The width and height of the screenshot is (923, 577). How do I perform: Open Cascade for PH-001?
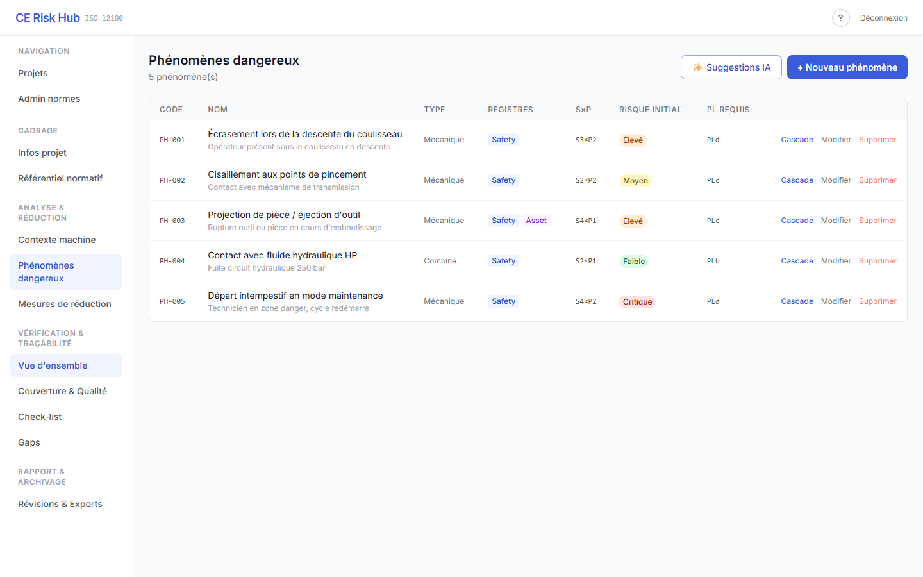coord(797,140)
